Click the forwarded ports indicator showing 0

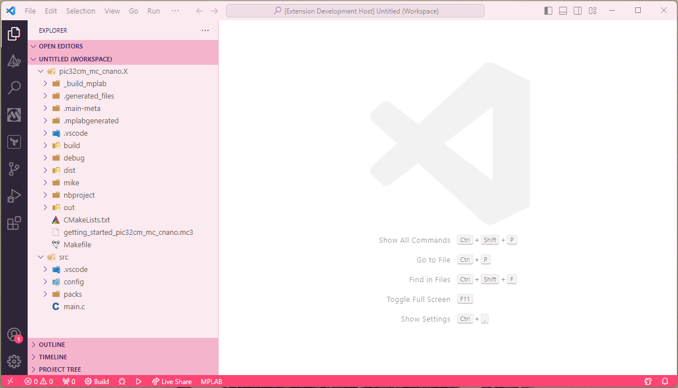click(x=69, y=381)
